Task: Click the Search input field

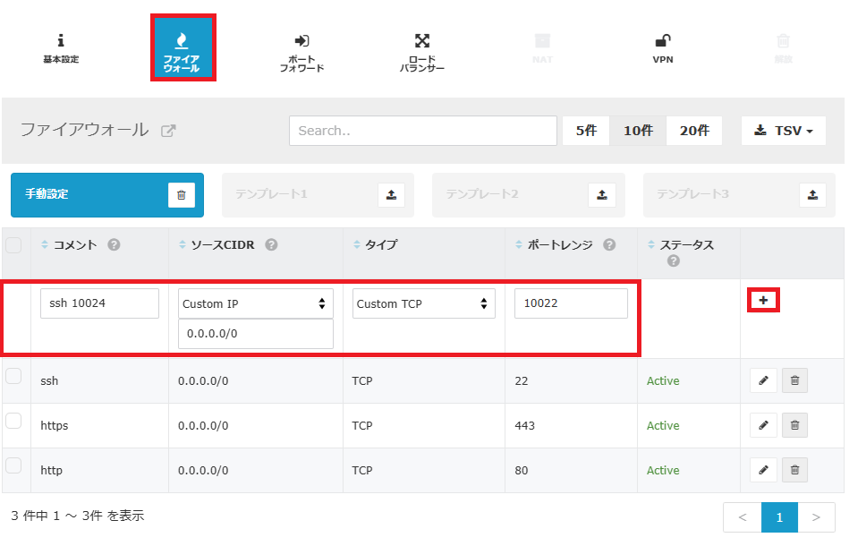Action: tap(422, 131)
